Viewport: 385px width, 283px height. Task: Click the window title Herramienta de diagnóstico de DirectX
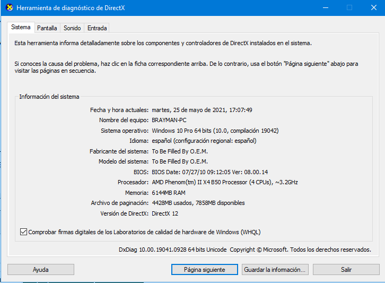click(71, 8)
